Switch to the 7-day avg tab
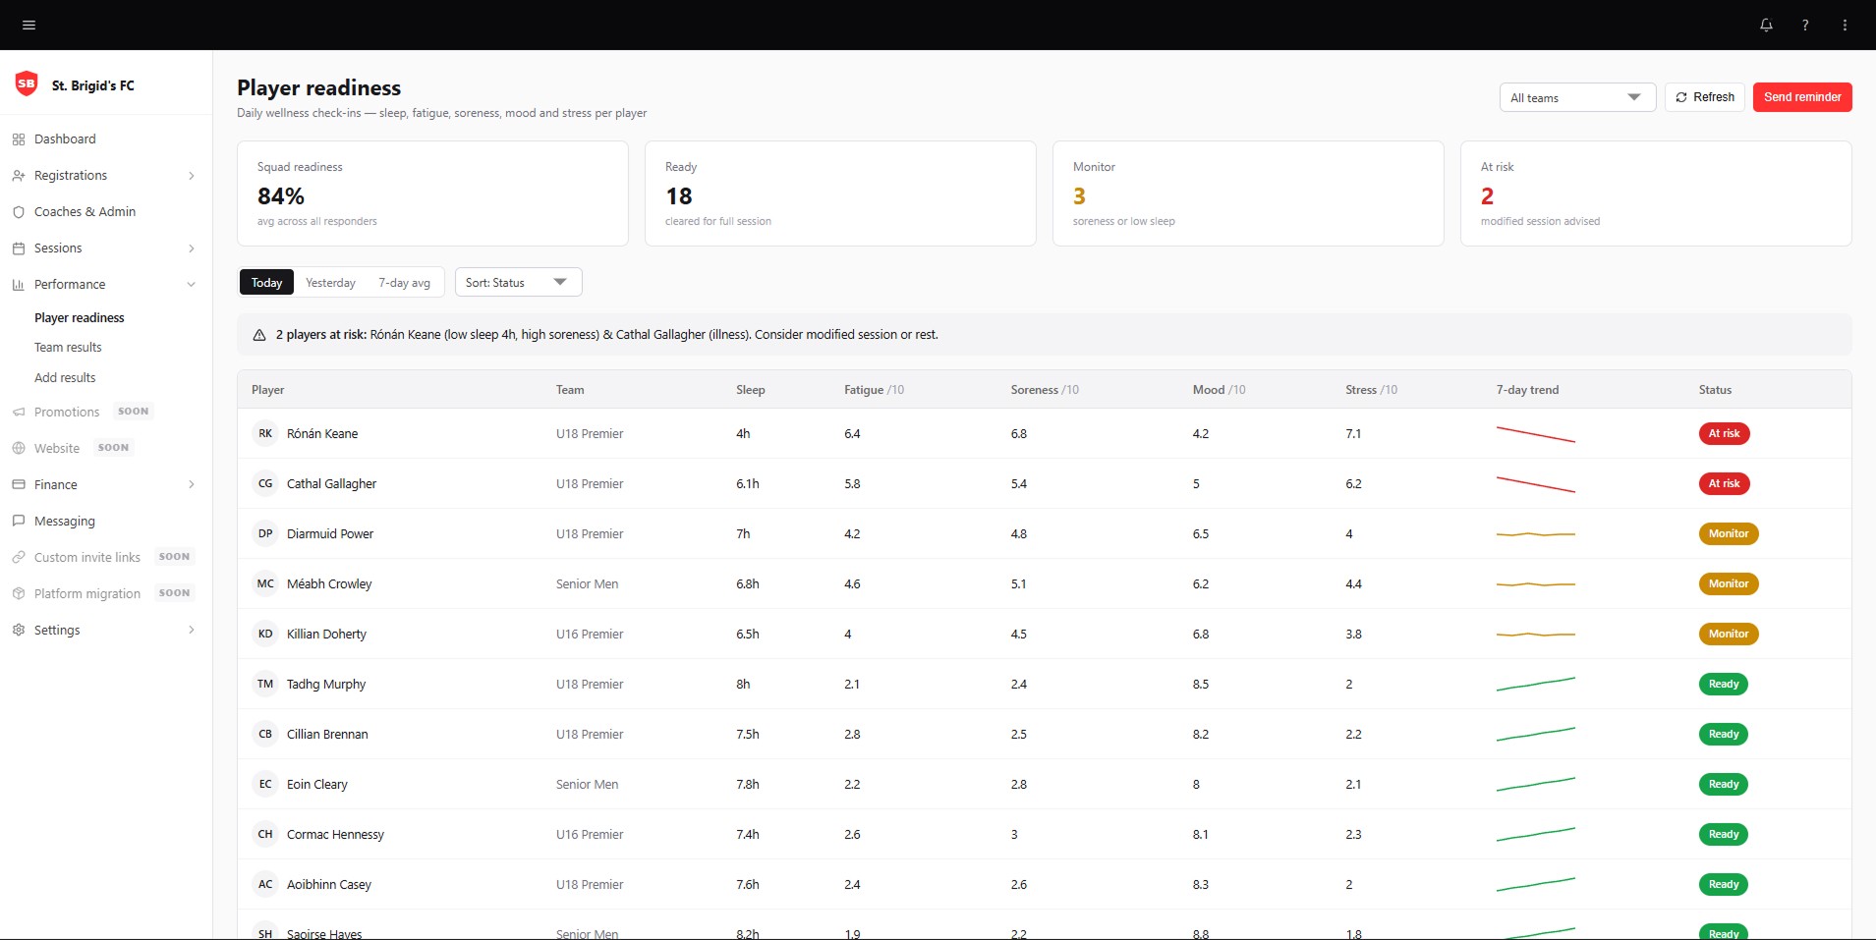Screen dimensions: 1876x940 [404, 283]
